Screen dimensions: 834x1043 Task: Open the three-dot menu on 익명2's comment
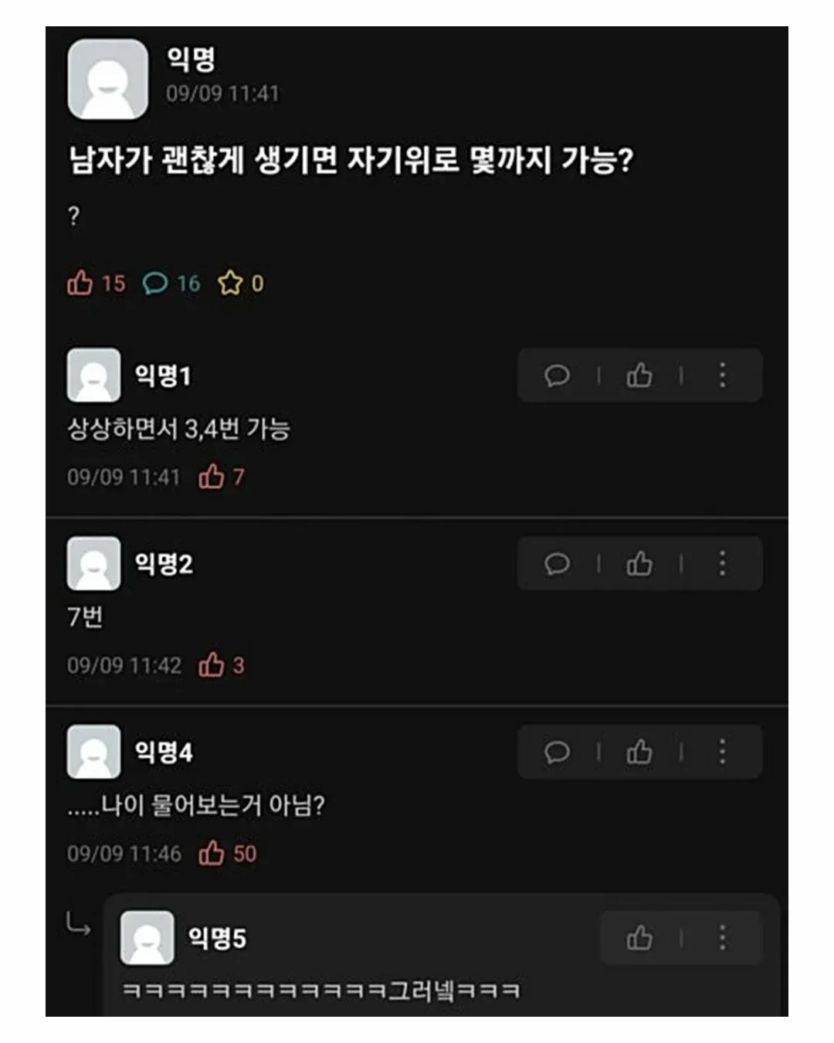(x=723, y=563)
